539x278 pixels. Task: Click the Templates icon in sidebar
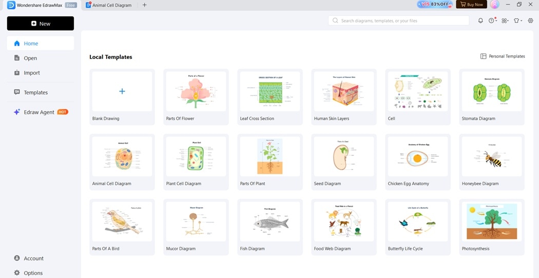17,92
